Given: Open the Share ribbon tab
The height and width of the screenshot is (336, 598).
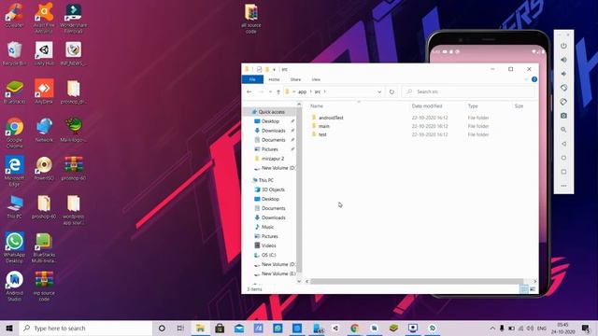Looking at the screenshot, I should [x=295, y=79].
